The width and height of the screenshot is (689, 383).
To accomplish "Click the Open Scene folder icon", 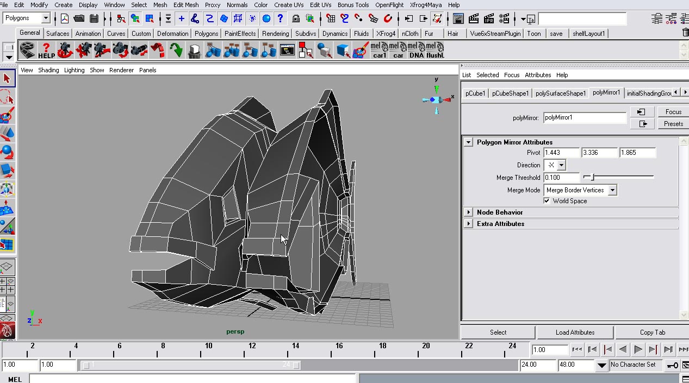I will point(79,18).
